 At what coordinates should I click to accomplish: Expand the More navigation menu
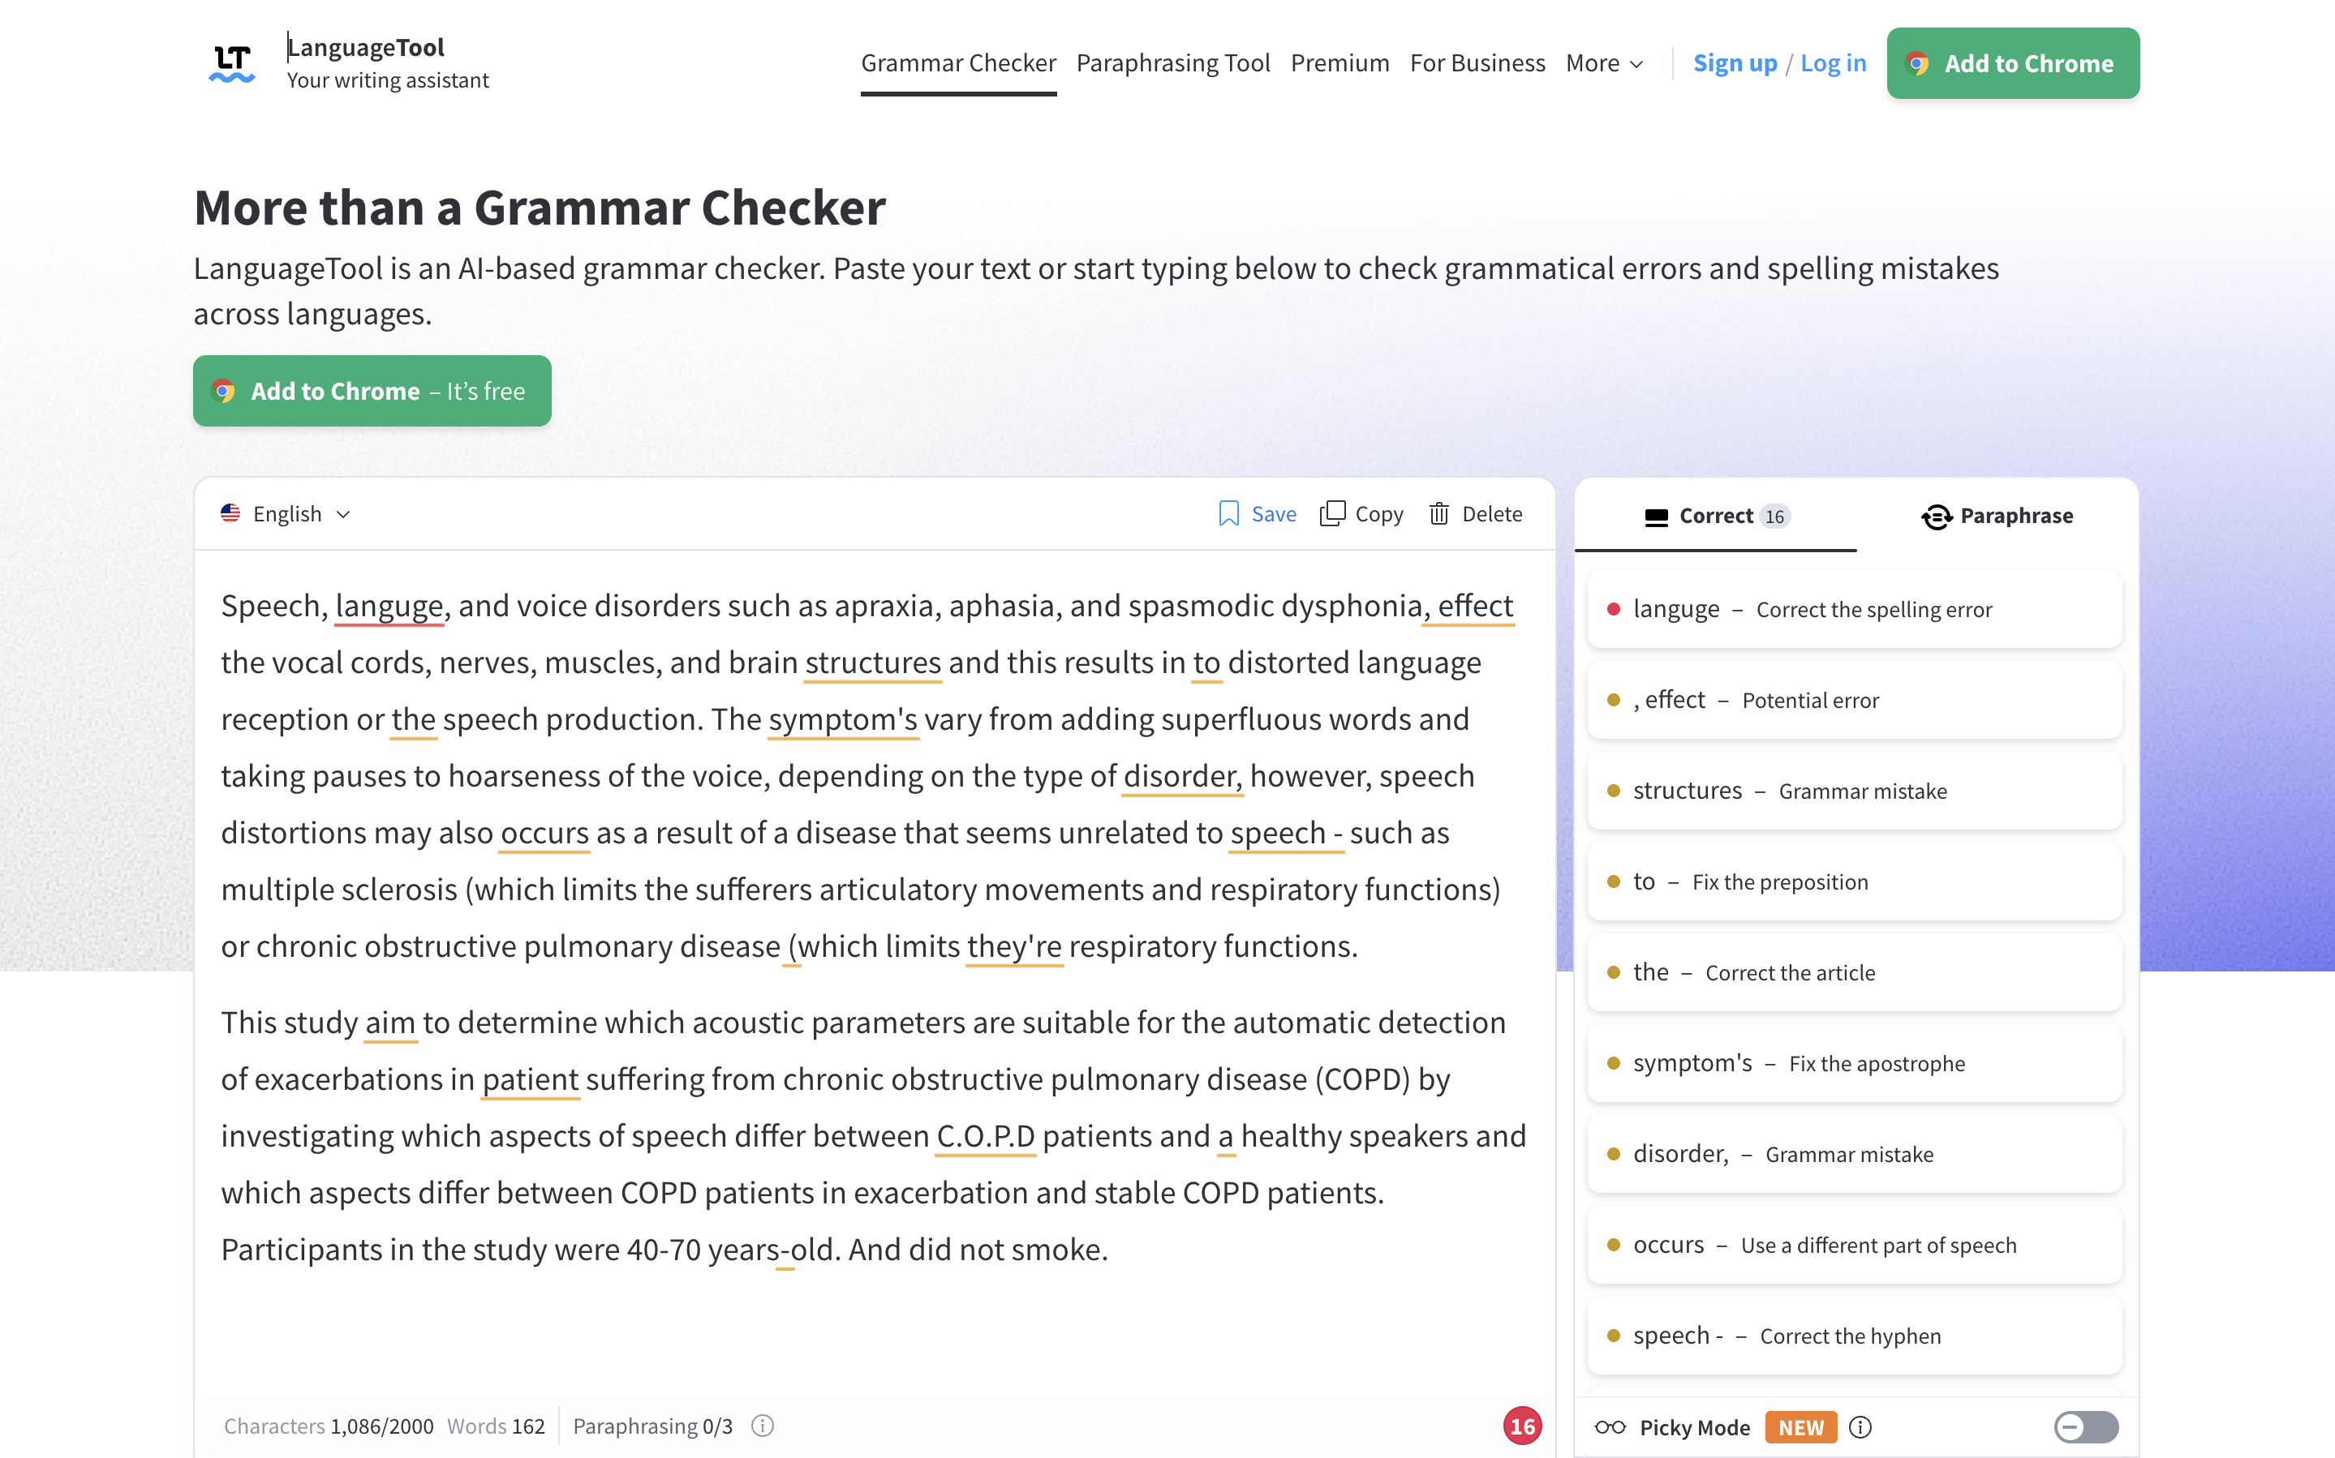1604,63
